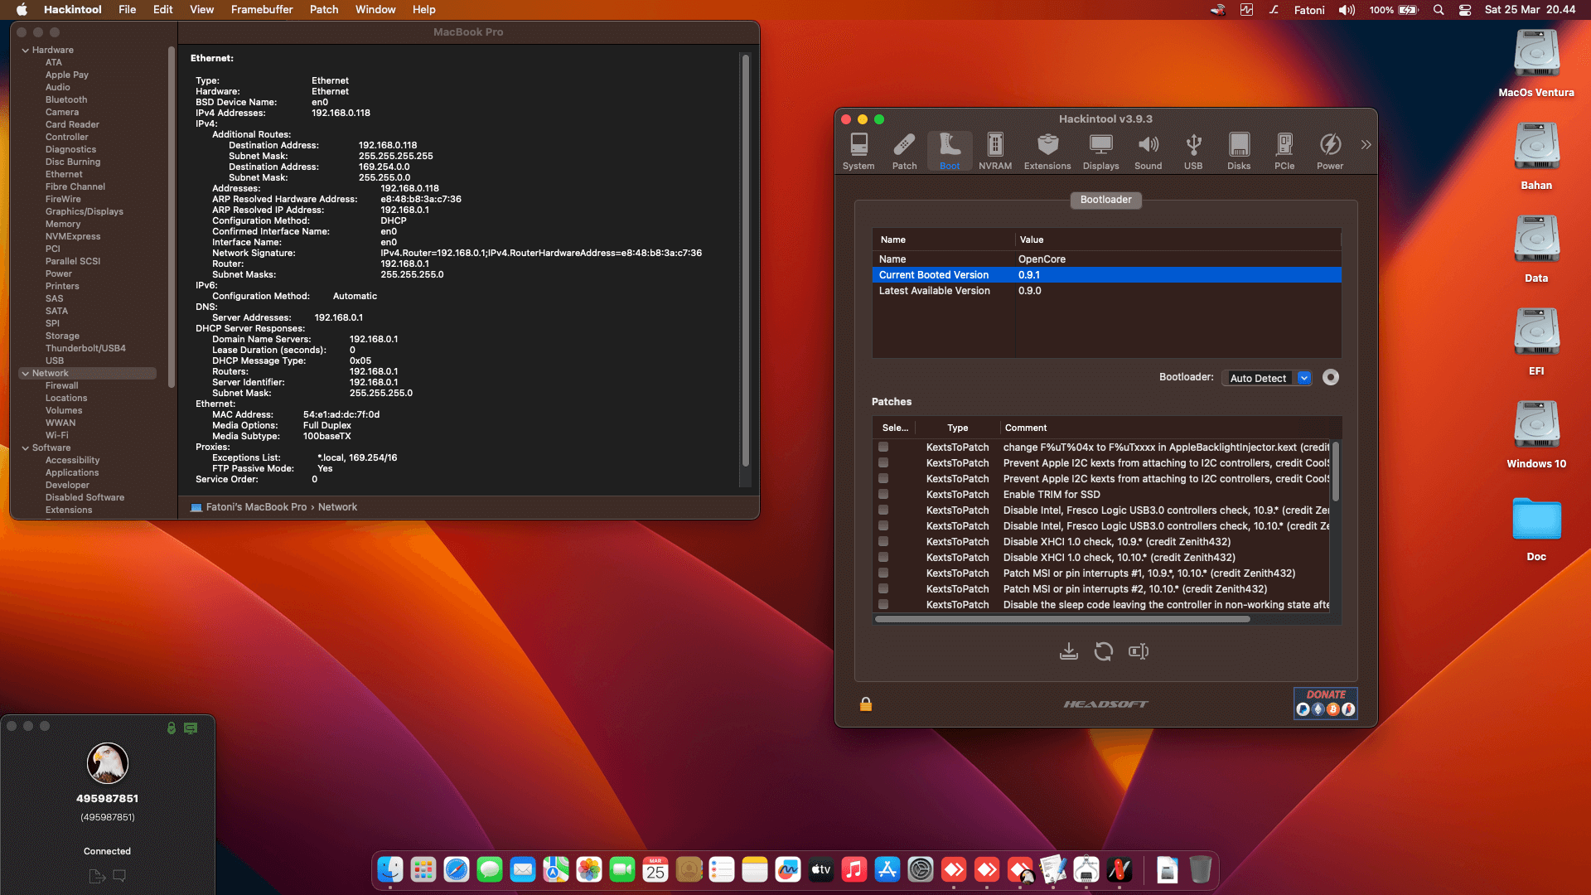
Task: Open the Disks toolbar icon
Action: click(1239, 152)
